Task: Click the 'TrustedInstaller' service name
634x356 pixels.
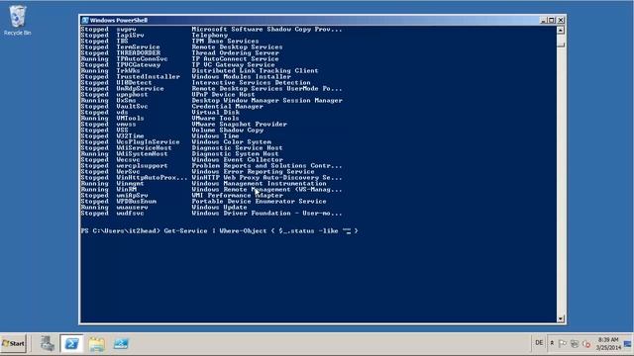Action: (148, 76)
